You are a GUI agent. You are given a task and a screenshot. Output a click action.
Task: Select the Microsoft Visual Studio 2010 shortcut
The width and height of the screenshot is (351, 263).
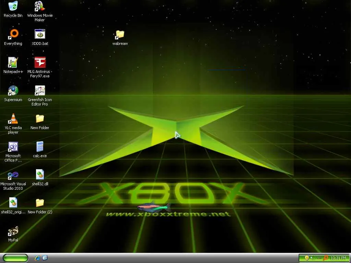tap(13, 175)
